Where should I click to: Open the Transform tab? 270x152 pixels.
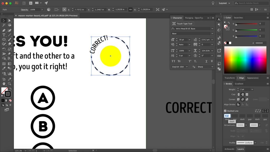[x=230, y=78]
